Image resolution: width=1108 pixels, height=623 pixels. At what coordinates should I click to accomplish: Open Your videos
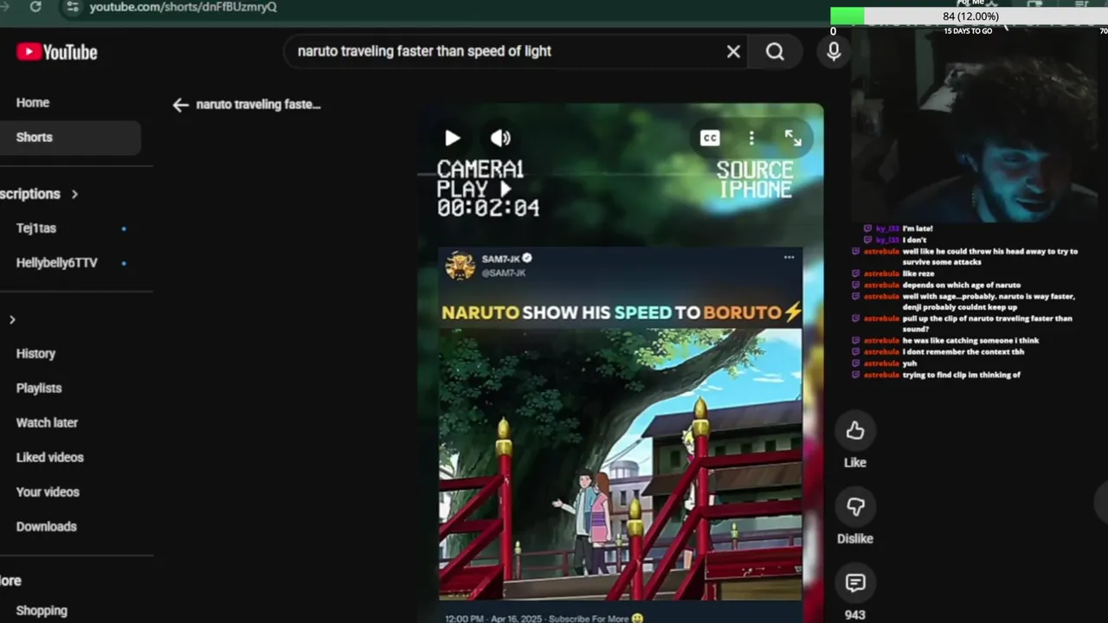(x=48, y=491)
